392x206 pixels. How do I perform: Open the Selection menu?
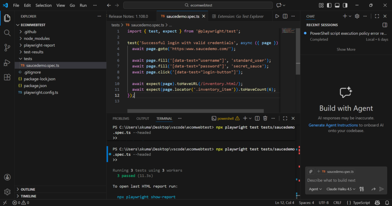(x=43, y=5)
